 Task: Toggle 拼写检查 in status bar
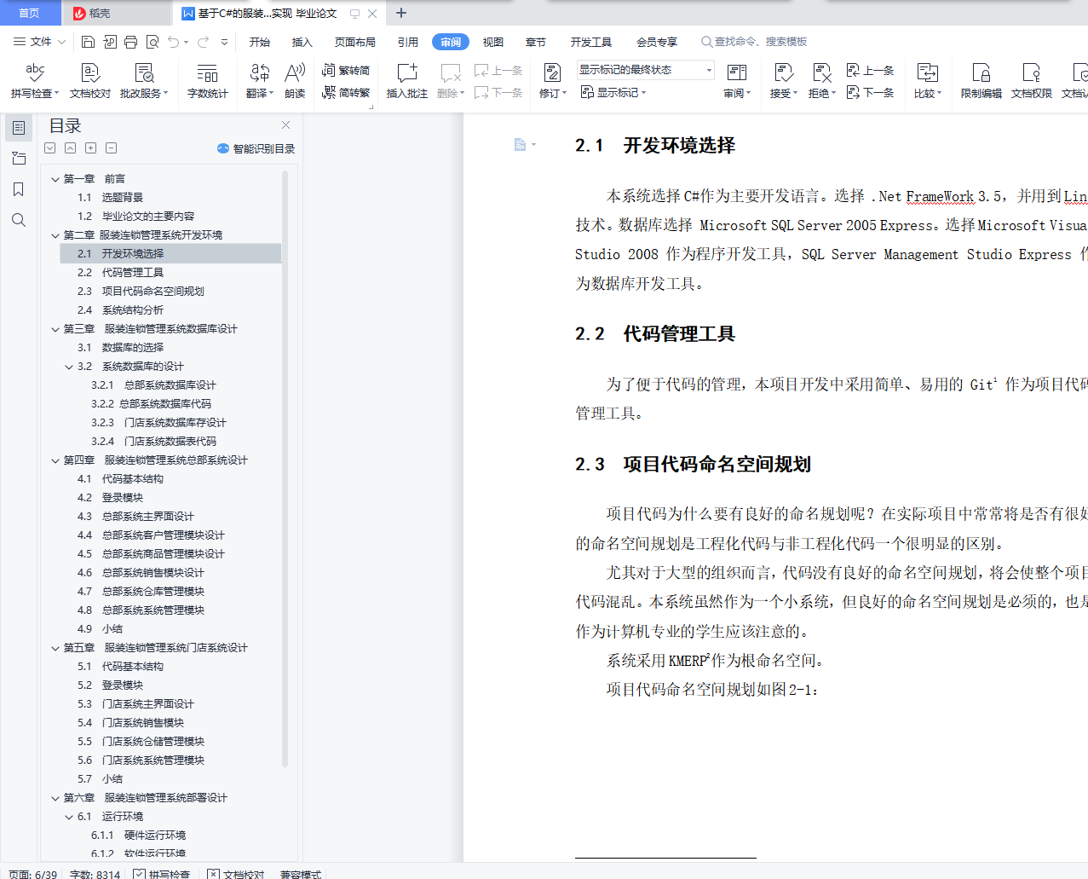click(x=161, y=874)
